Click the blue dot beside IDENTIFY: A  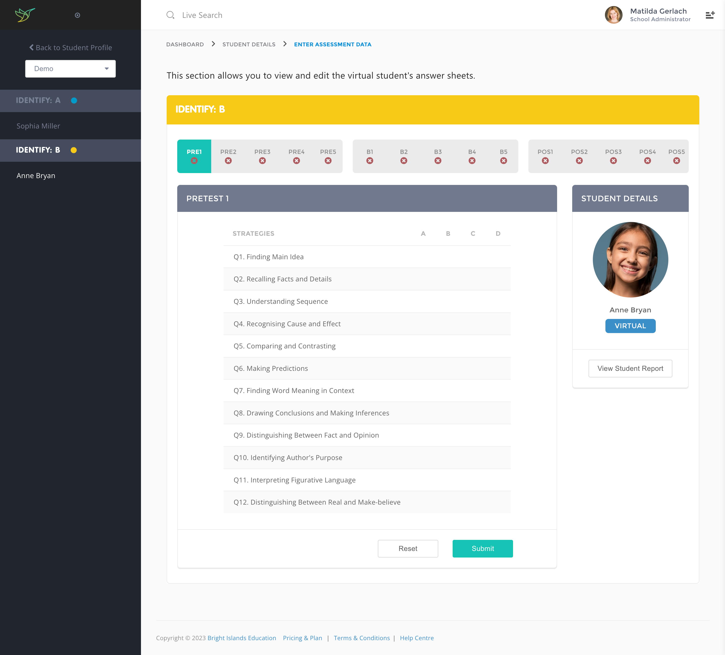pyautogui.click(x=74, y=101)
